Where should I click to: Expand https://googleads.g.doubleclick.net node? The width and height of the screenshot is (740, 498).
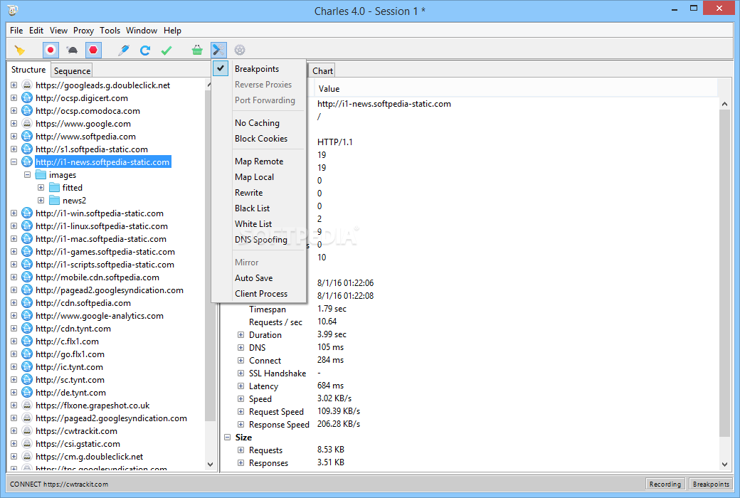coord(14,85)
